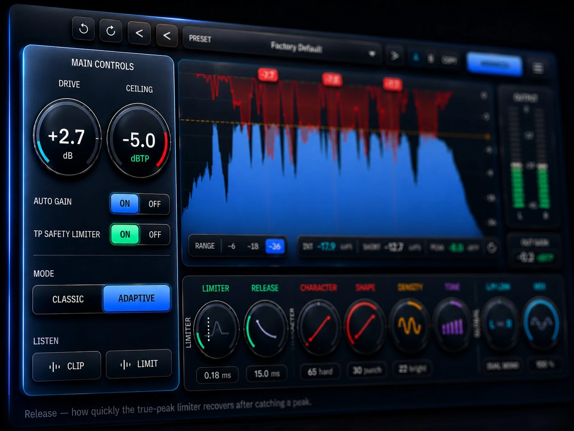Open the hamburger menu icon
The width and height of the screenshot is (574, 431).
[x=538, y=68]
